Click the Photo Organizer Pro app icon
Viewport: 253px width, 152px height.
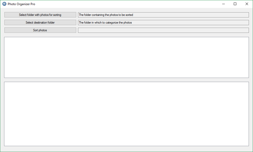pyautogui.click(x=4, y=4)
